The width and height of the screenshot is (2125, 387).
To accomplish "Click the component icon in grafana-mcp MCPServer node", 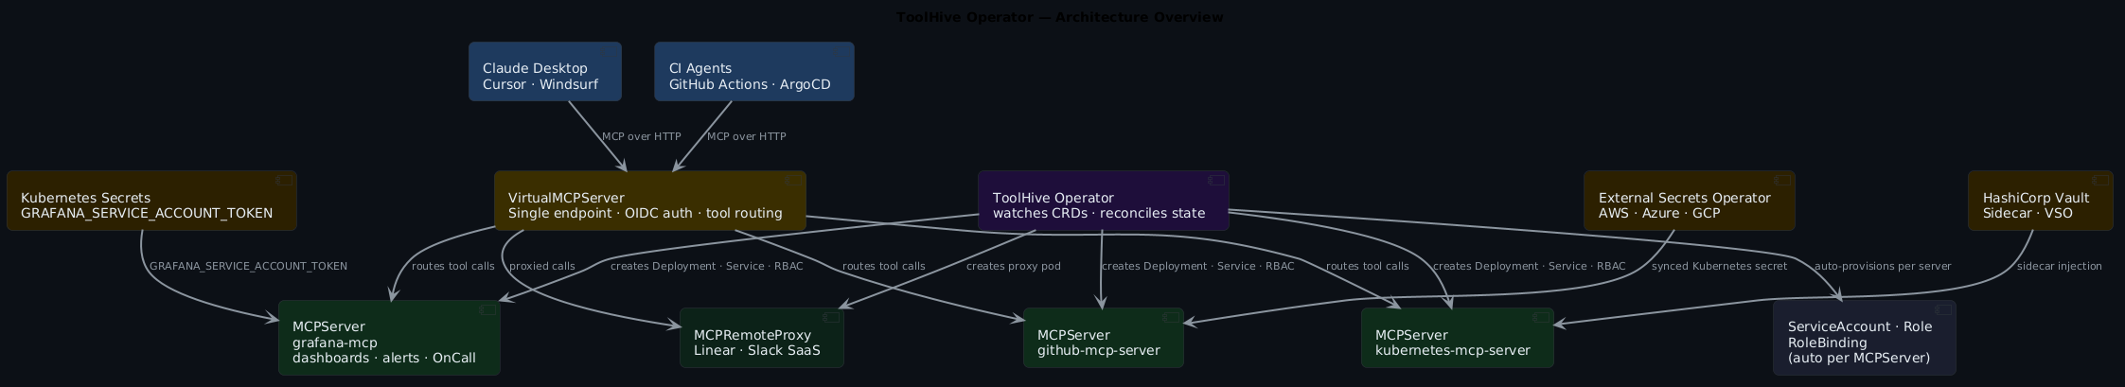I will [487, 309].
